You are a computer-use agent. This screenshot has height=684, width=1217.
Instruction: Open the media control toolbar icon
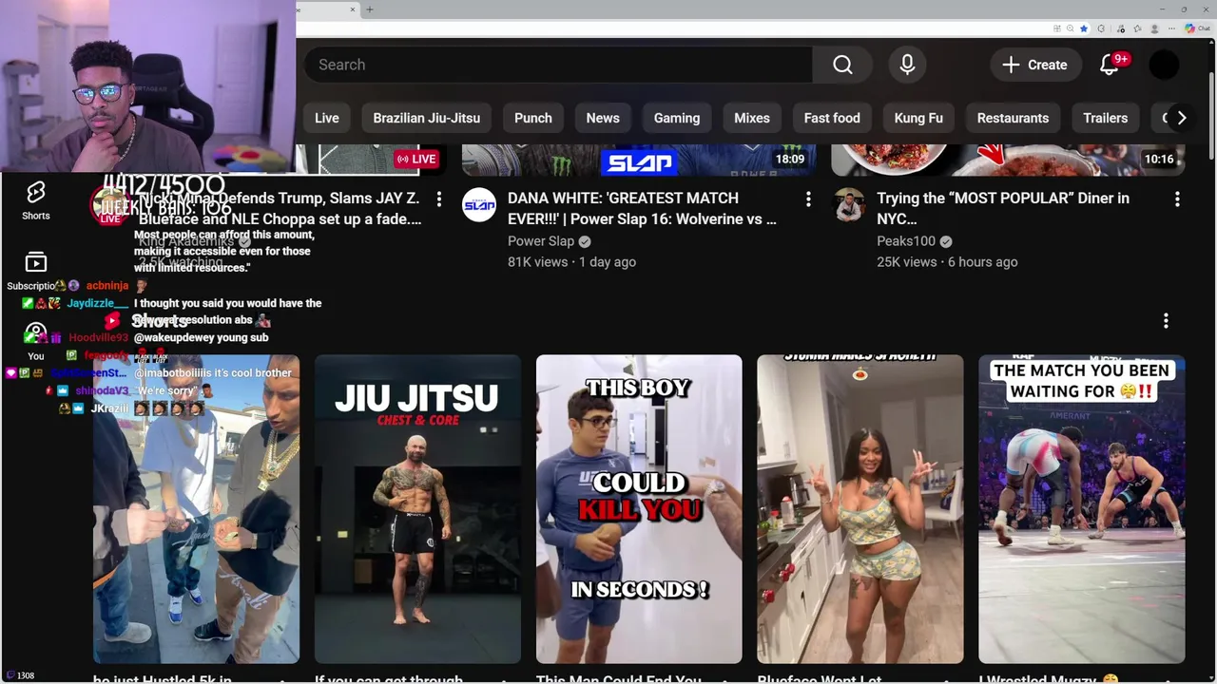click(x=1120, y=28)
